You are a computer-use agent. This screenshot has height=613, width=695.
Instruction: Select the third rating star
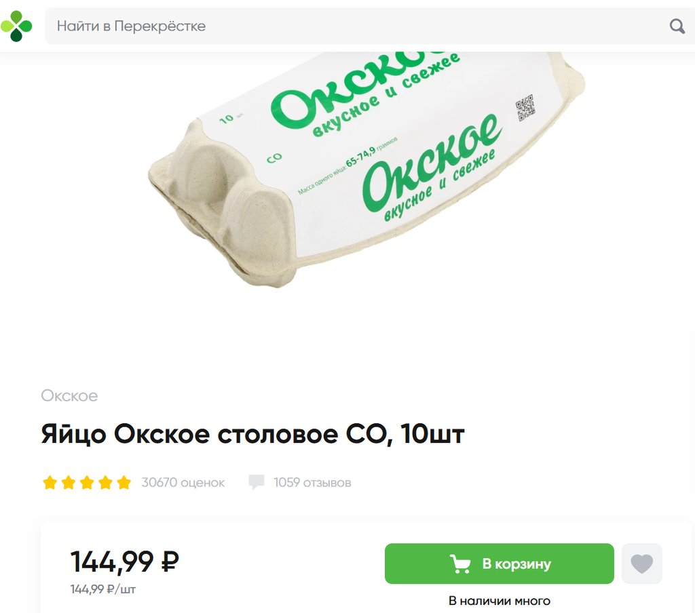click(87, 482)
